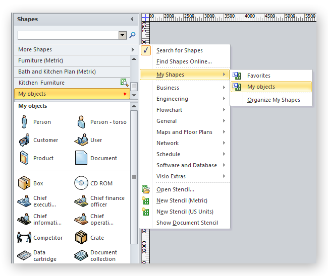Select the Chief finance officer shape
The height and width of the screenshot is (276, 328).
[x=81, y=201]
